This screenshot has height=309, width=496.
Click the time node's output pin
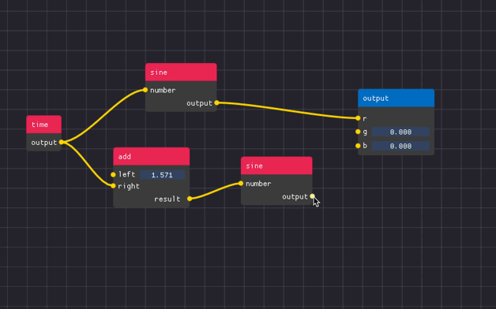(62, 142)
